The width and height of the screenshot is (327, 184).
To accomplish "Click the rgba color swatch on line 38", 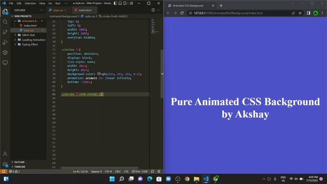I will (99, 74).
